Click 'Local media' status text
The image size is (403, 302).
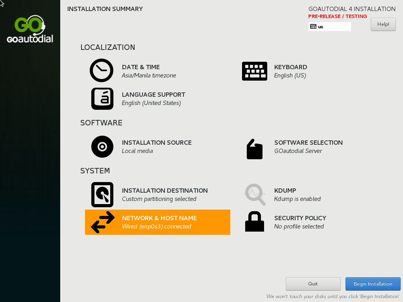pos(137,151)
